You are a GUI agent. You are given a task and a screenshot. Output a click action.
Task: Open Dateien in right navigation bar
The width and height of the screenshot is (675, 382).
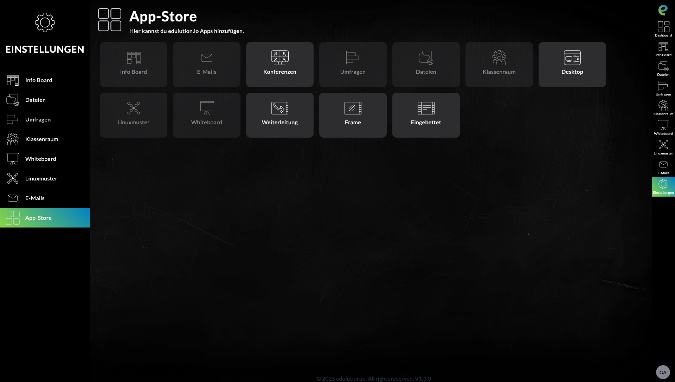663,69
